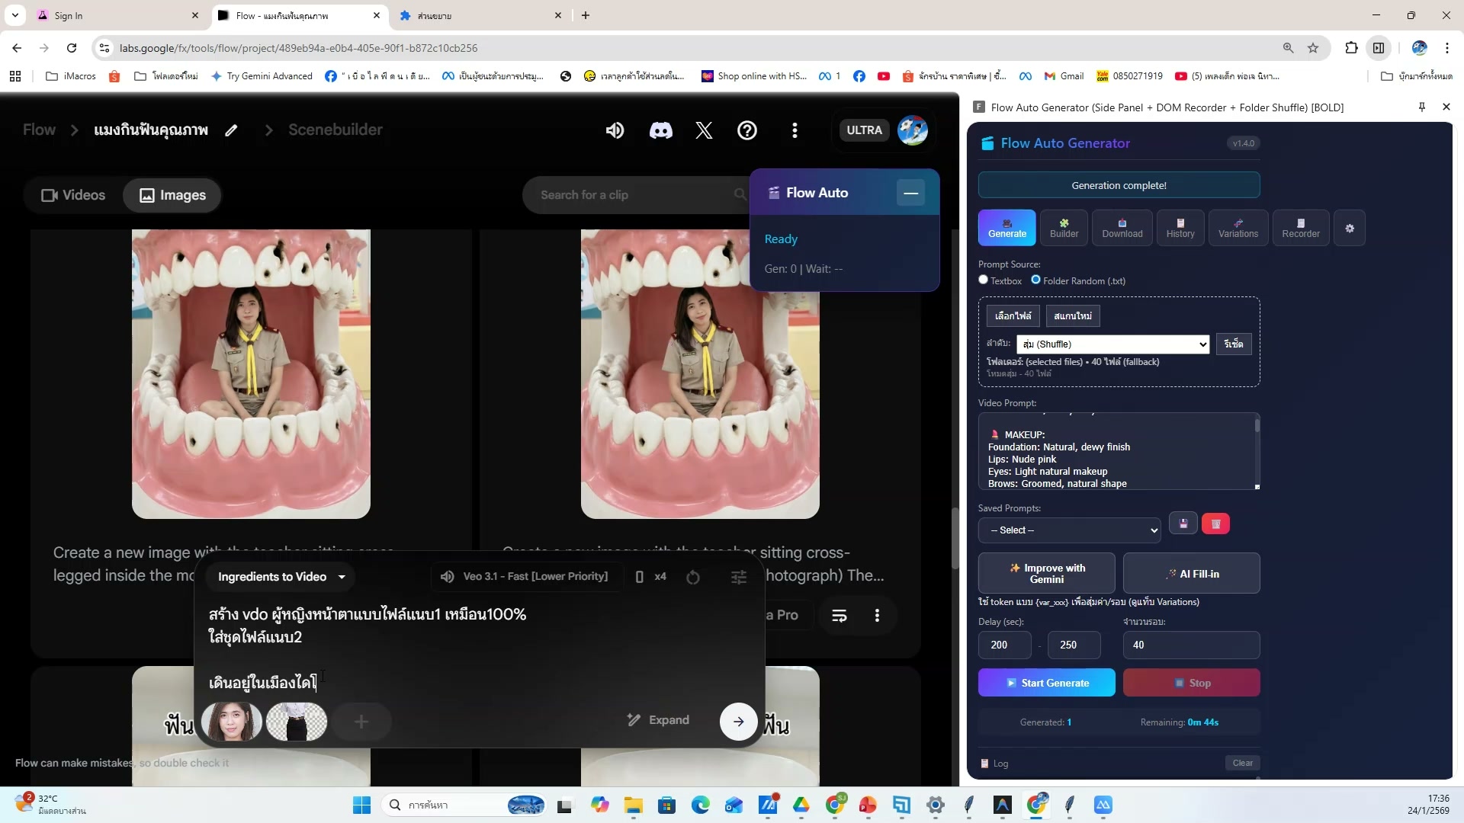Click the red delete saved prompt icon

(x=1215, y=524)
